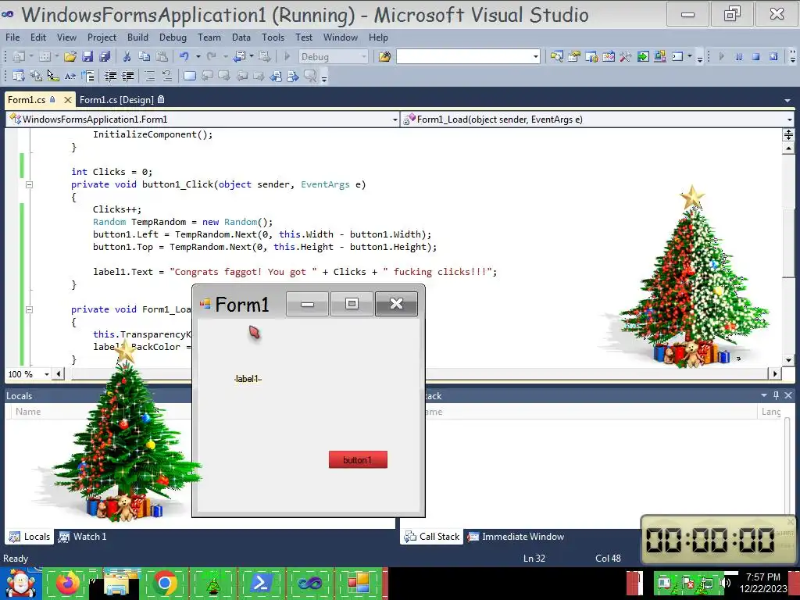Collapse the Form1_Load method outline

click(29, 309)
